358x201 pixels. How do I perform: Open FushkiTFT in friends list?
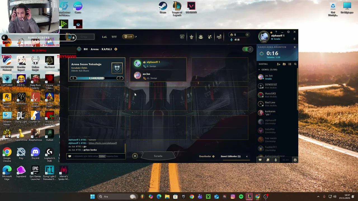277,149
